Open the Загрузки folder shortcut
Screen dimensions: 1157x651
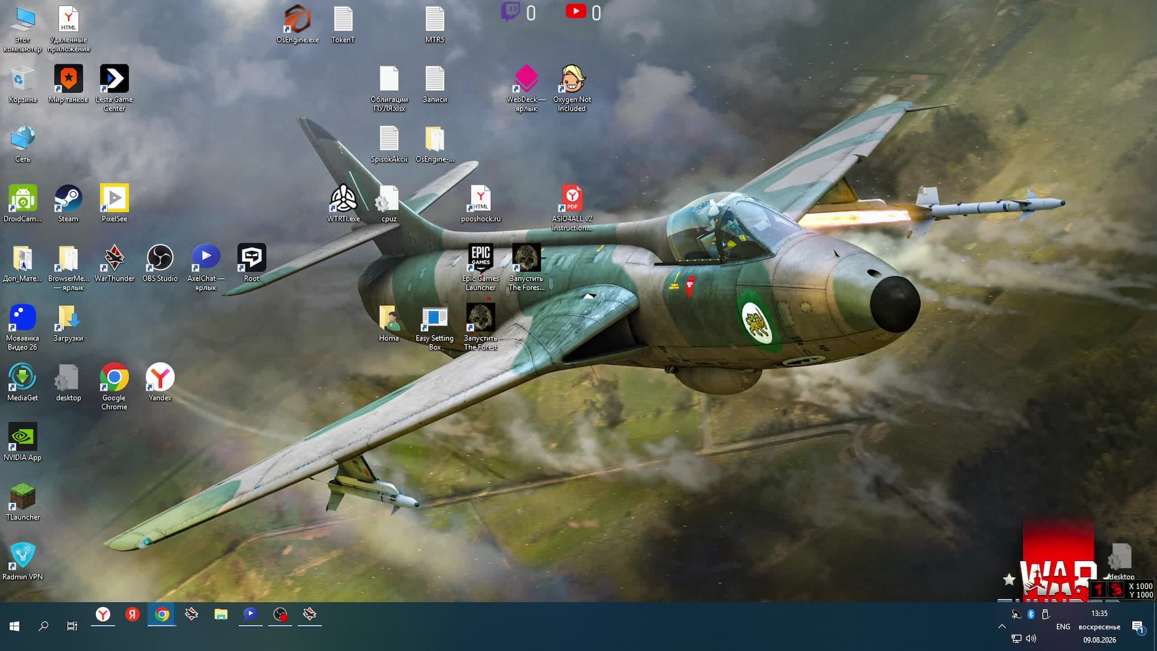[x=68, y=323]
